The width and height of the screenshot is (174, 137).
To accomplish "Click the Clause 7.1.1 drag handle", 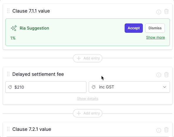I will coord(8,11).
